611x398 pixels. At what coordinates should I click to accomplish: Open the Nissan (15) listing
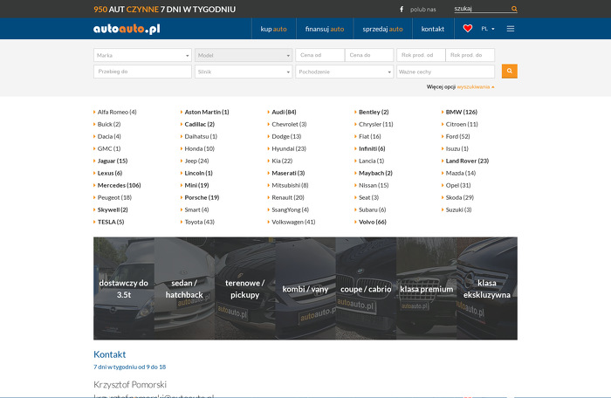[x=374, y=185]
